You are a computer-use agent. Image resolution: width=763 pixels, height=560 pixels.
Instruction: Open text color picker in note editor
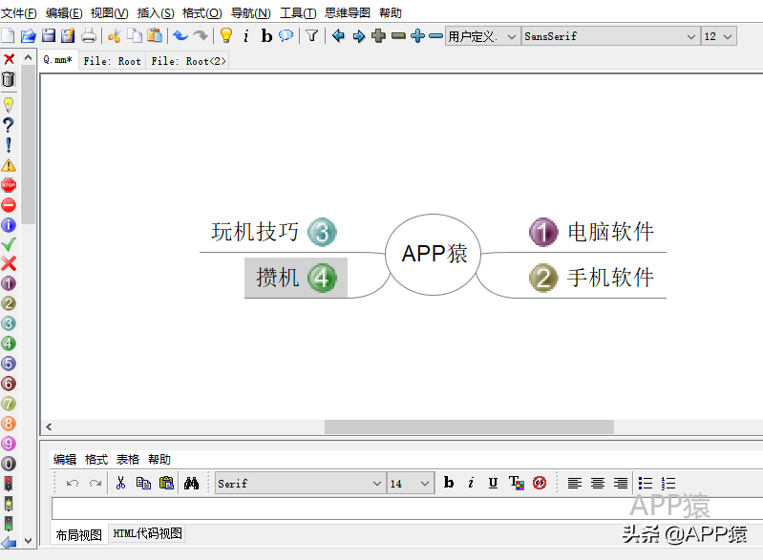click(x=517, y=483)
